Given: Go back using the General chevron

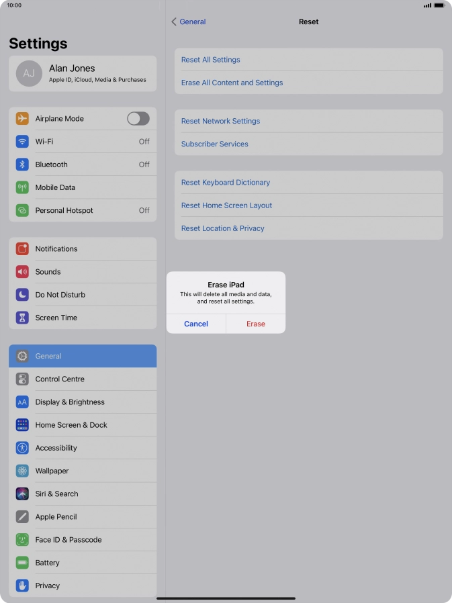Looking at the screenshot, I should (x=189, y=22).
